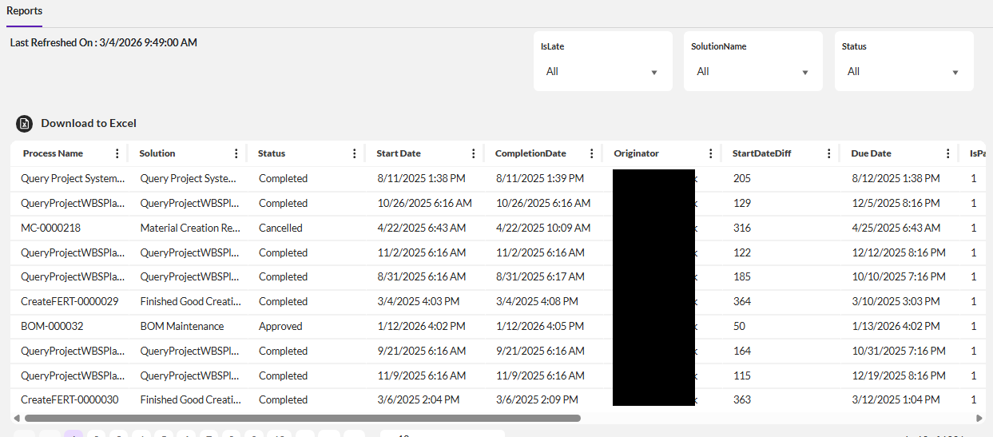Click Download to Excel text button
The height and width of the screenshot is (437, 993).
point(89,124)
